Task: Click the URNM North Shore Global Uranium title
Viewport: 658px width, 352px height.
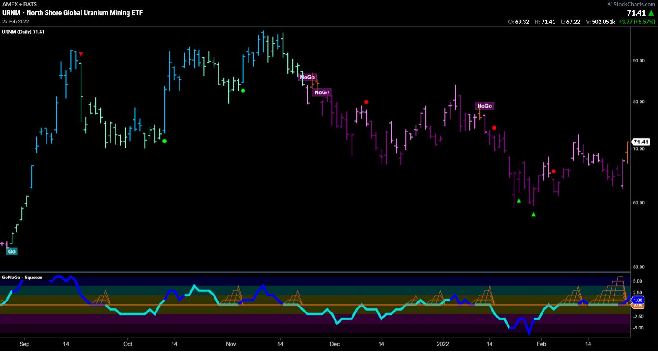Action: pos(72,13)
